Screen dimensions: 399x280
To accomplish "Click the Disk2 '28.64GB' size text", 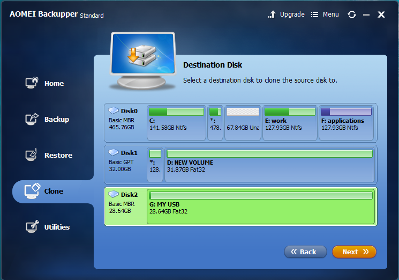I will (x=120, y=211).
